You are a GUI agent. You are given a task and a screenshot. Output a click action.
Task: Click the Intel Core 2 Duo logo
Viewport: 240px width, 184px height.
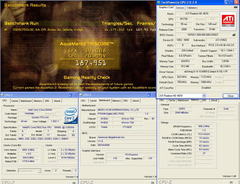[x=71, y=115]
